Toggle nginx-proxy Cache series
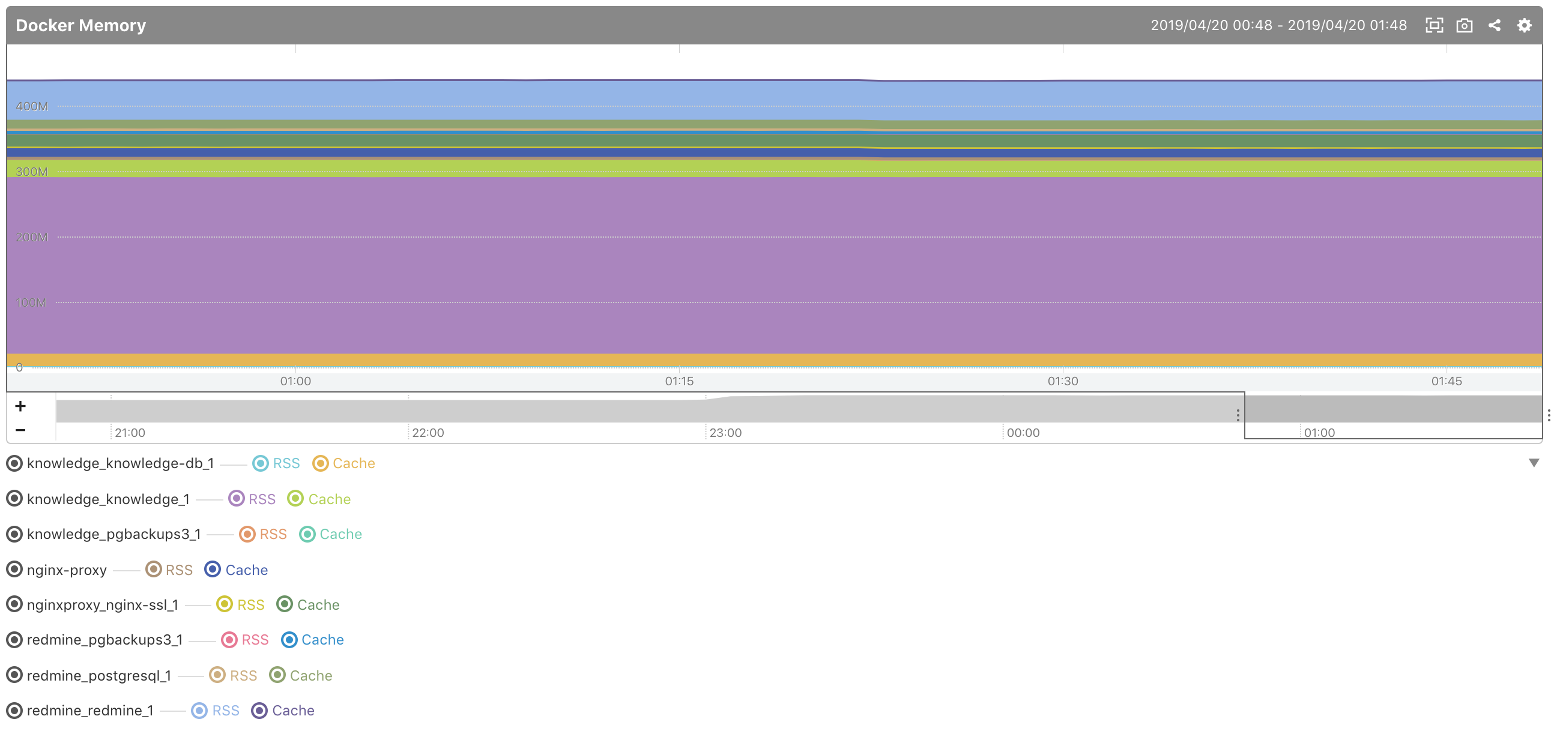The width and height of the screenshot is (1554, 737). [213, 570]
